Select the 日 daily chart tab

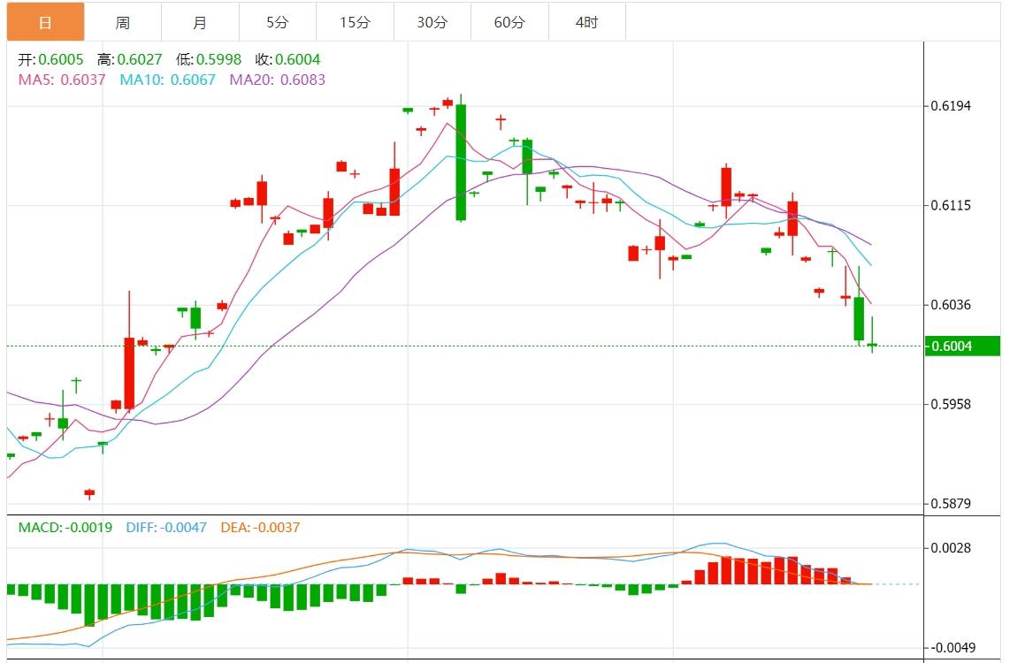[x=46, y=22]
